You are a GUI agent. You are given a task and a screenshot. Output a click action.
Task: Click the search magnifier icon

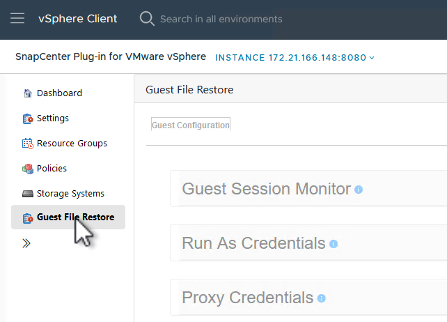[147, 19]
